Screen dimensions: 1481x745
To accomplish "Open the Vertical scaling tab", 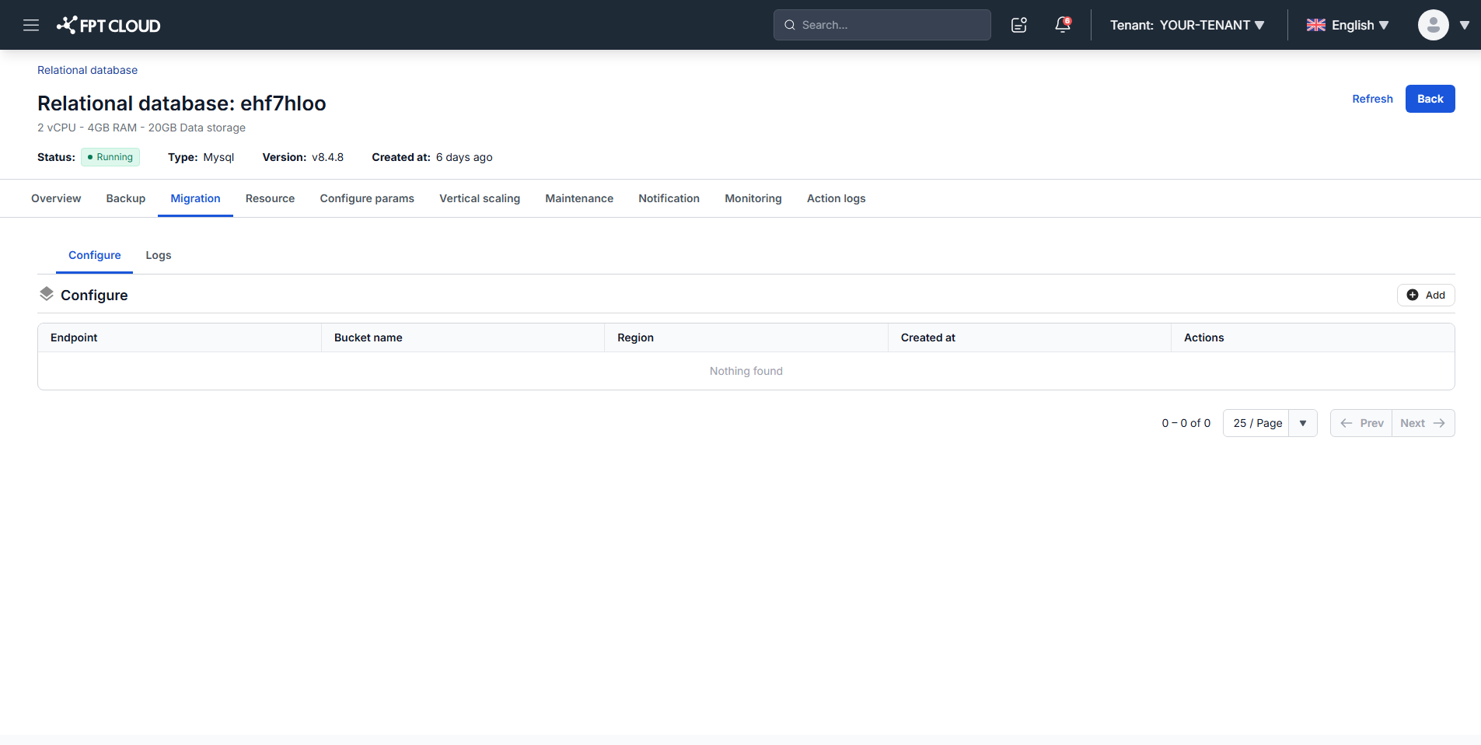I will (x=480, y=198).
